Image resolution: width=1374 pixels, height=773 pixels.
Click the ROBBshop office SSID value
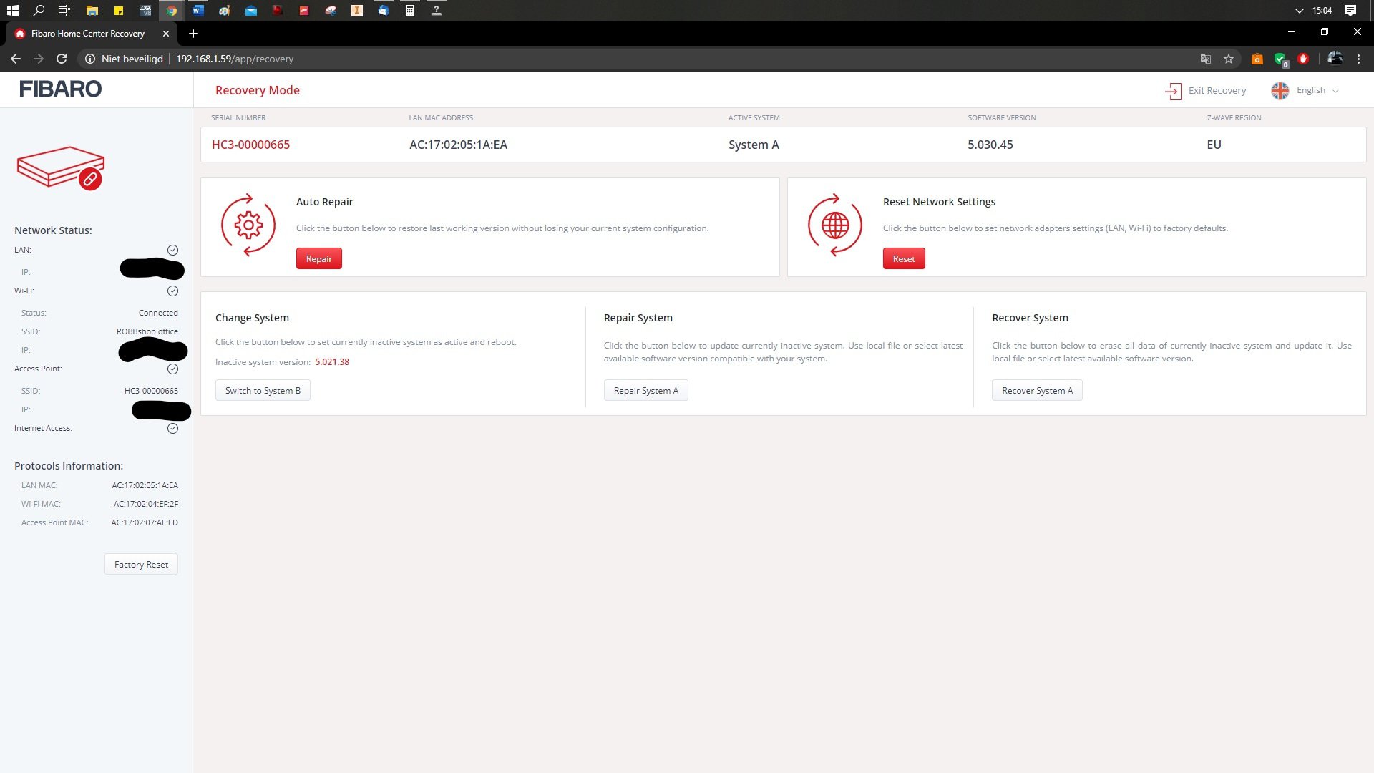coord(147,331)
